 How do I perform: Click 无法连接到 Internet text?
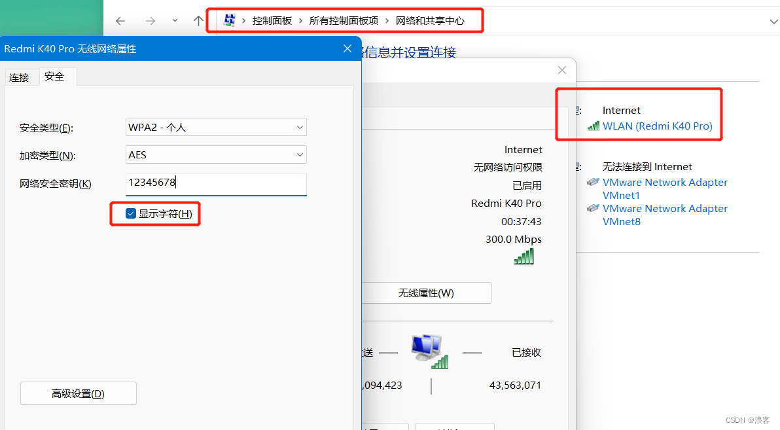(x=647, y=167)
